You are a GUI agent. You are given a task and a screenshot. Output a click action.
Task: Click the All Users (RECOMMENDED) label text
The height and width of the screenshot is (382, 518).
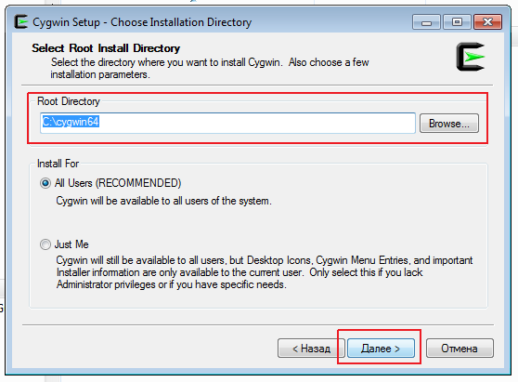(118, 183)
